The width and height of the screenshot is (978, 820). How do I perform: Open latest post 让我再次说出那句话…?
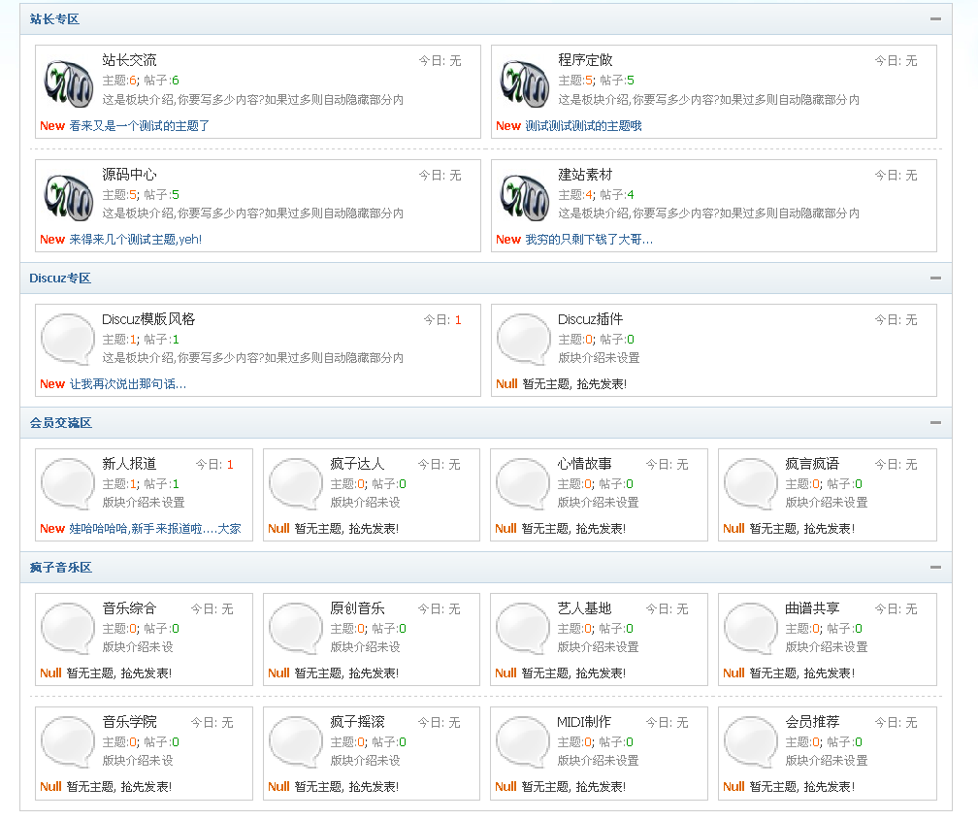coord(128,384)
